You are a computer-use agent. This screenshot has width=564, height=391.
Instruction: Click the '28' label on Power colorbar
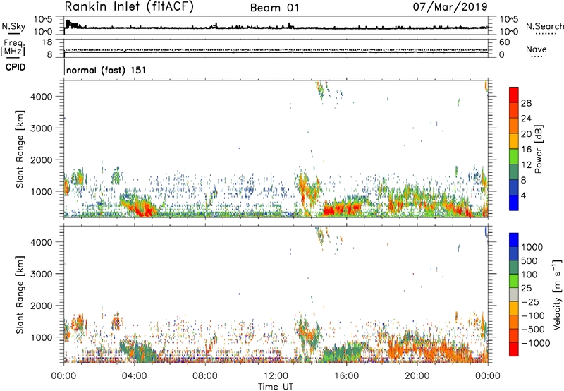526,103
